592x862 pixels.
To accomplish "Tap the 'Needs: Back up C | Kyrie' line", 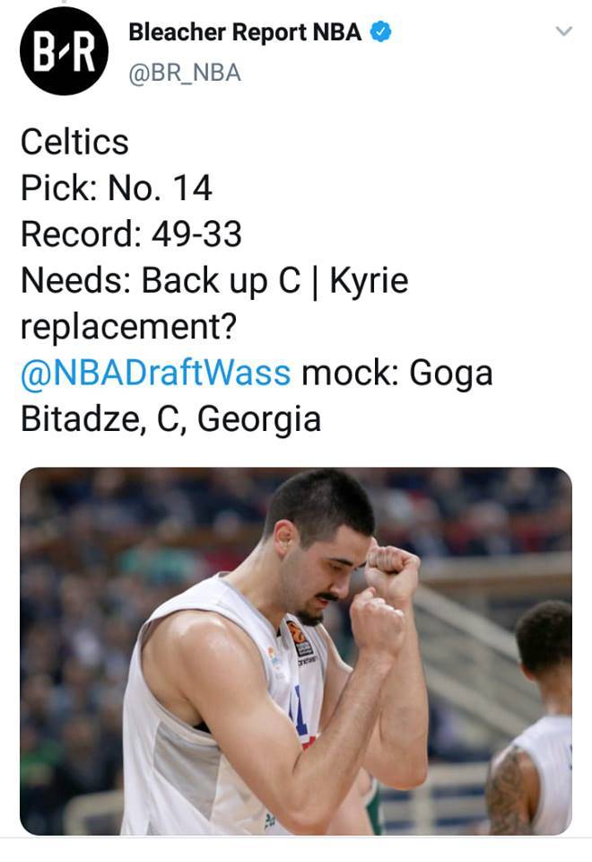I will pyautogui.click(x=213, y=281).
